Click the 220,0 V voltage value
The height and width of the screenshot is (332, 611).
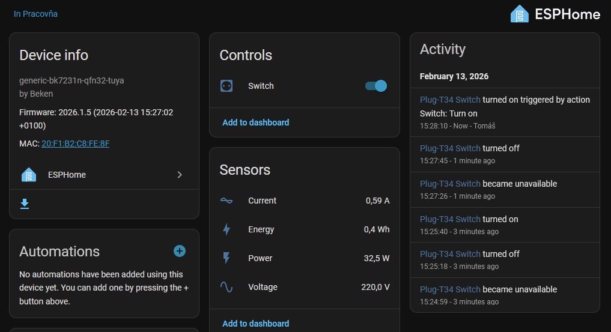click(375, 287)
